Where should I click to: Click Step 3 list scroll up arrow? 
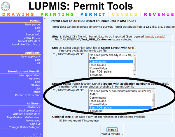tap(153, 91)
